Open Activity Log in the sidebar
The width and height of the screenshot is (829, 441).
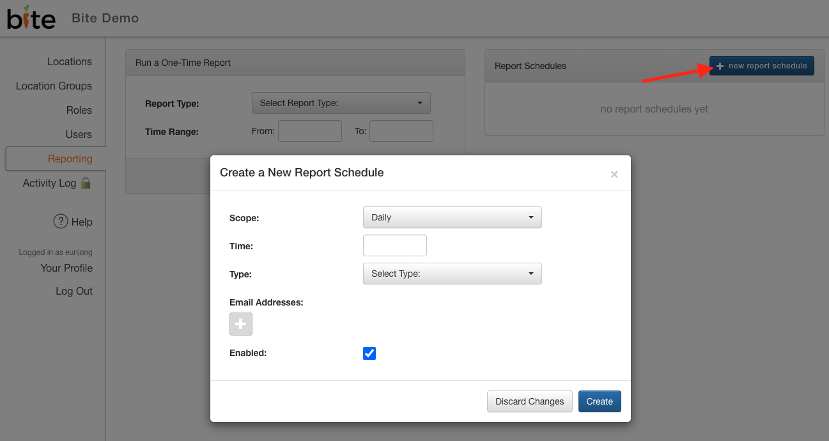[49, 183]
